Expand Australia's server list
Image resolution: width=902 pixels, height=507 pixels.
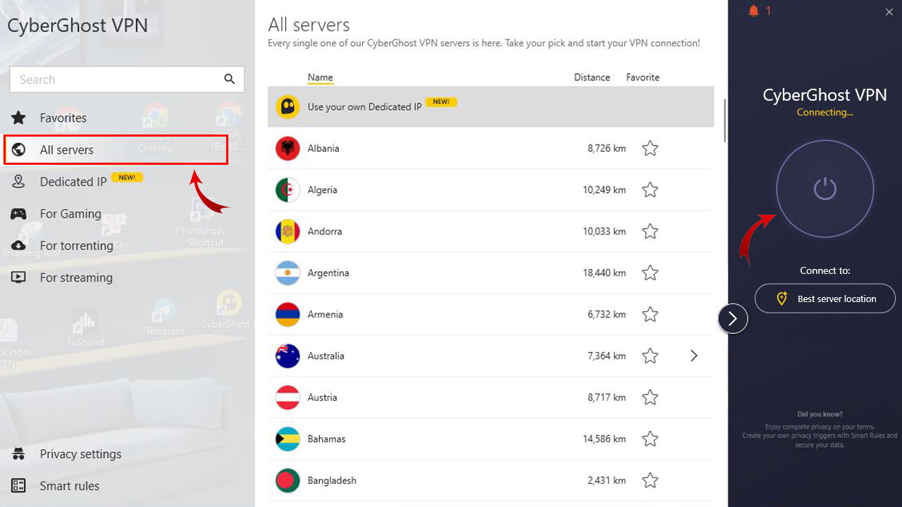click(693, 356)
